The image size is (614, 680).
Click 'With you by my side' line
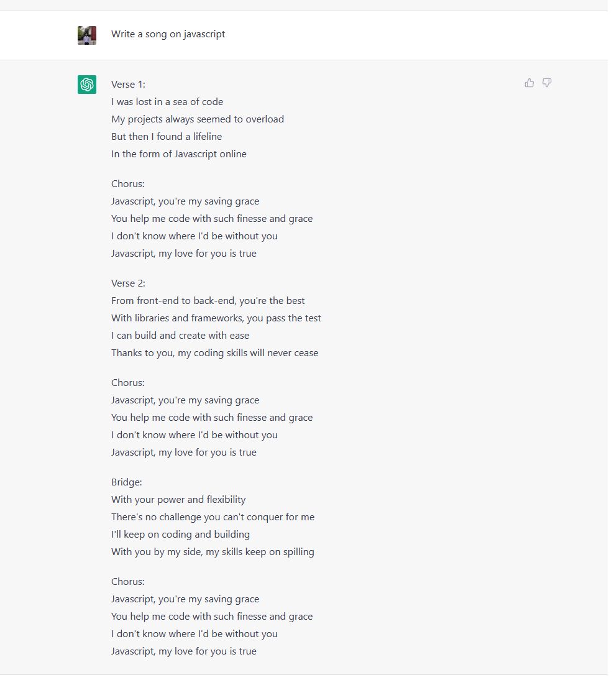(214, 557)
